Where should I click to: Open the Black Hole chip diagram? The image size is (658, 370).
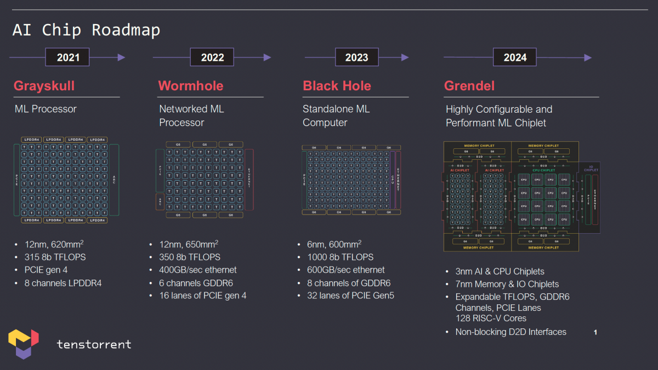click(x=351, y=180)
